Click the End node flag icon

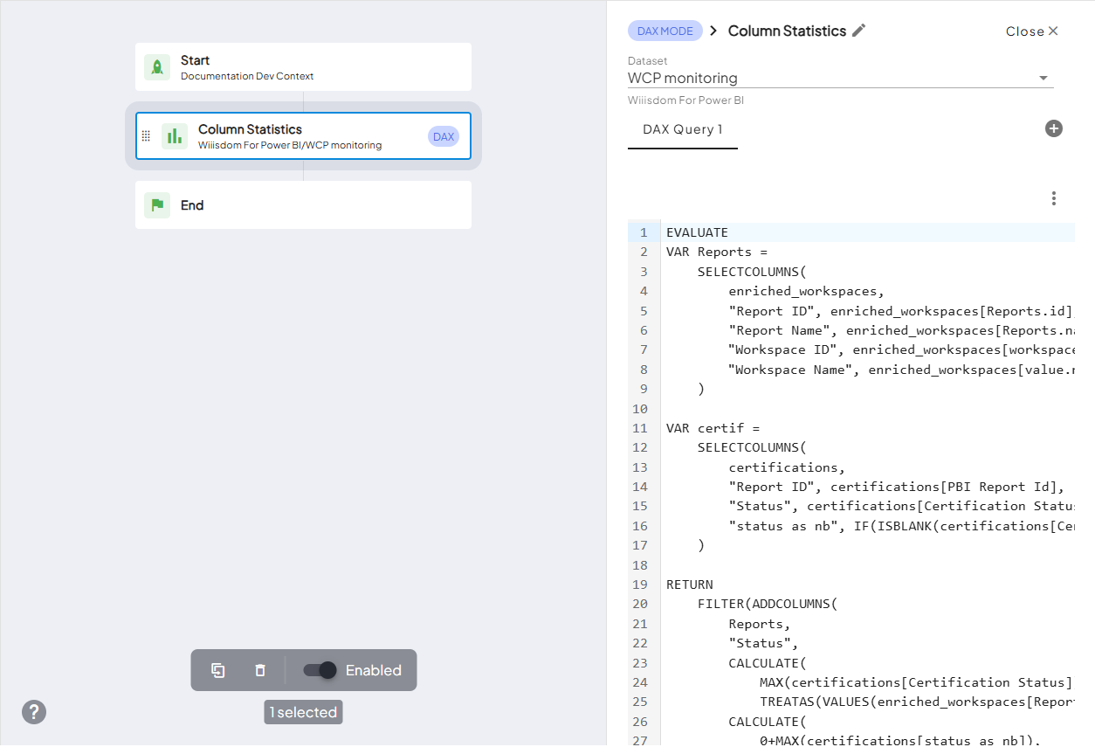click(157, 205)
